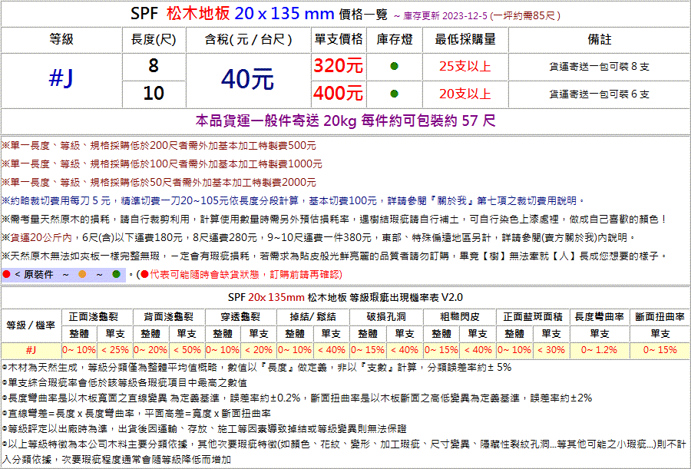Click the 庫存更新 2023-12-5 note in the title
691x469 pixels.
click(x=441, y=16)
